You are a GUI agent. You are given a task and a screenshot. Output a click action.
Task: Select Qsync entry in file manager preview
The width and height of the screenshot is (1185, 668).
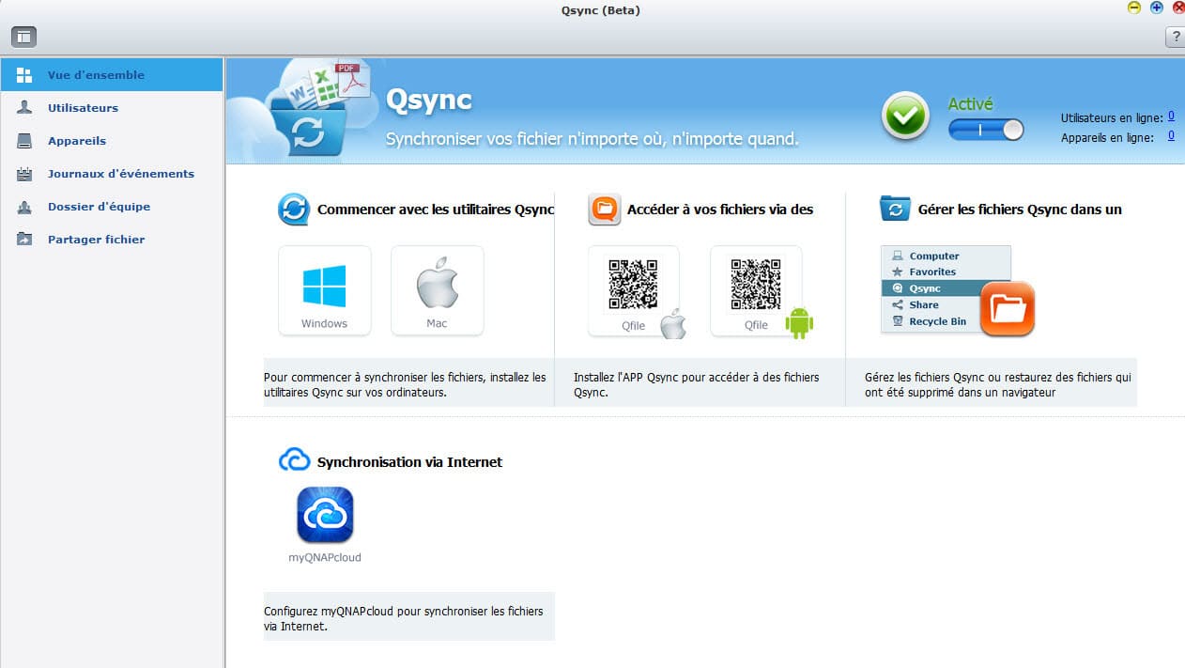click(925, 288)
